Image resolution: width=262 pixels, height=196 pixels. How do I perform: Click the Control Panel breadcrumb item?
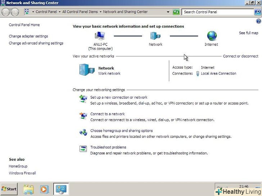(46, 12)
